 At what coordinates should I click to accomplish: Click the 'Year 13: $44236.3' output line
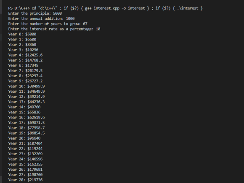click(27, 102)
